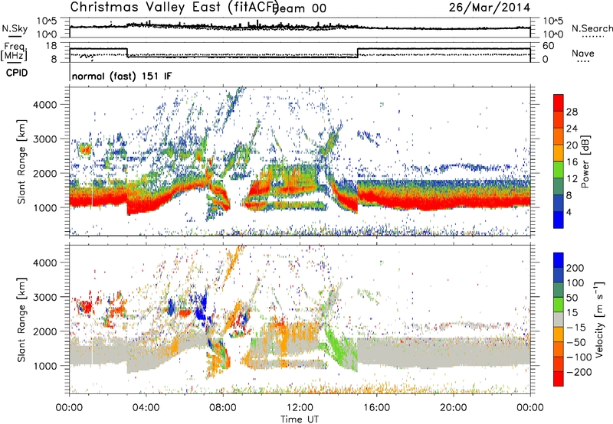Click the Power [dB] colorbar title
This screenshot has width=613, height=424.
(585, 161)
